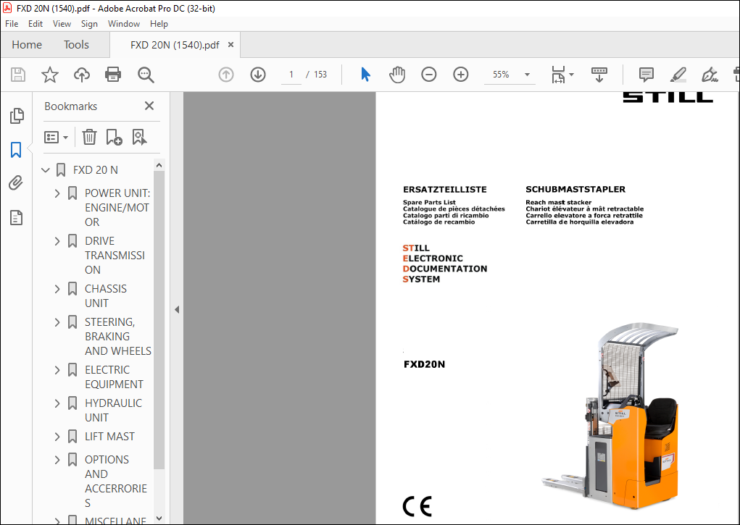
Task: Click bookmarks scrollbar up arrow
Action: click(x=159, y=165)
